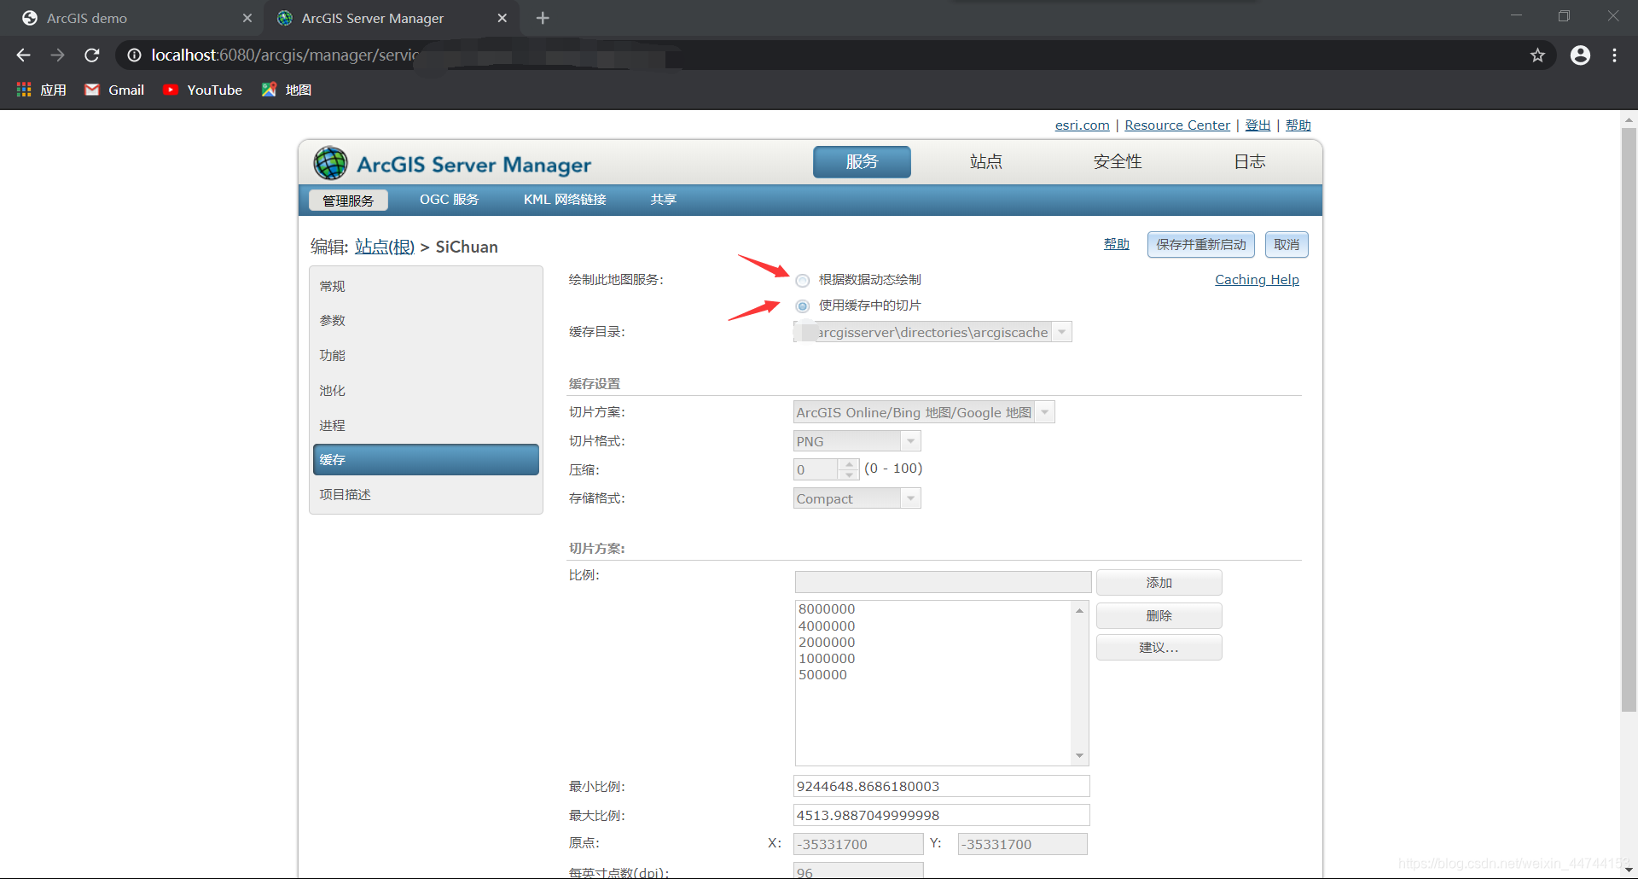Click the 建议... button

pos(1159,648)
